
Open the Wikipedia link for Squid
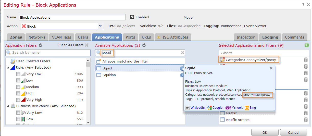pos(197,108)
